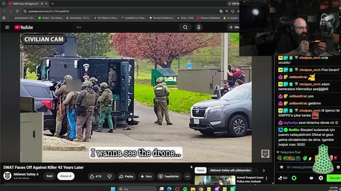Open the zoom magnifier icon in address bar
Screen dimensions: 341x191
pos(227,11)
